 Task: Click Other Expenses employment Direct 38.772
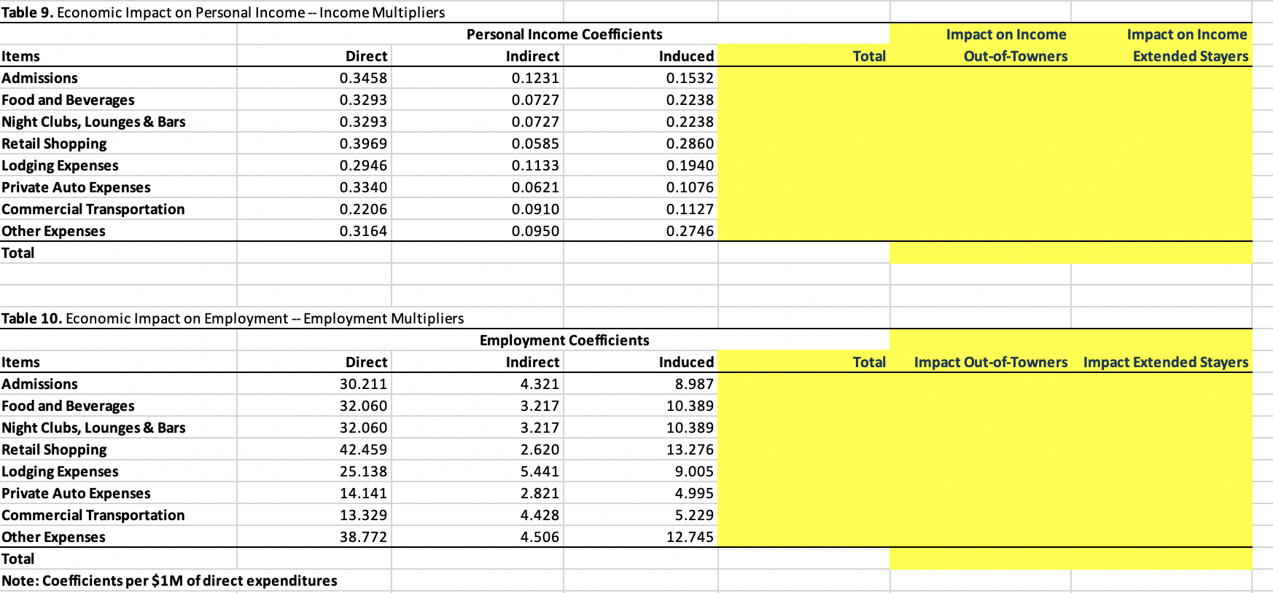[363, 537]
